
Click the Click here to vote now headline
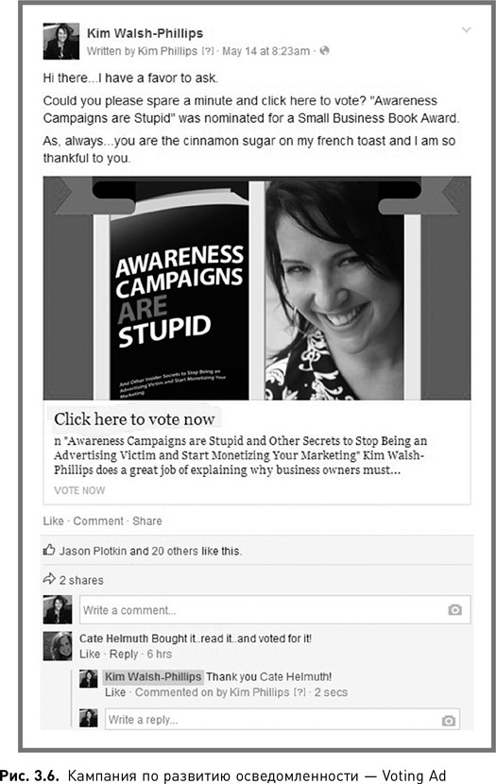[134, 419]
